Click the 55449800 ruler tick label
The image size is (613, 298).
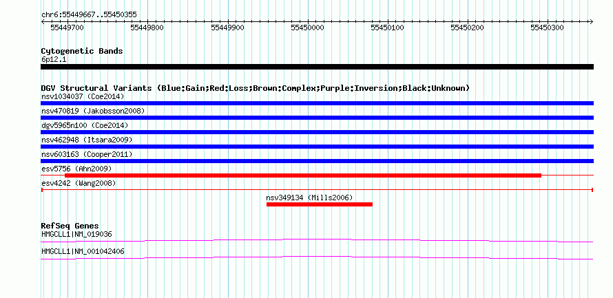[147, 28]
